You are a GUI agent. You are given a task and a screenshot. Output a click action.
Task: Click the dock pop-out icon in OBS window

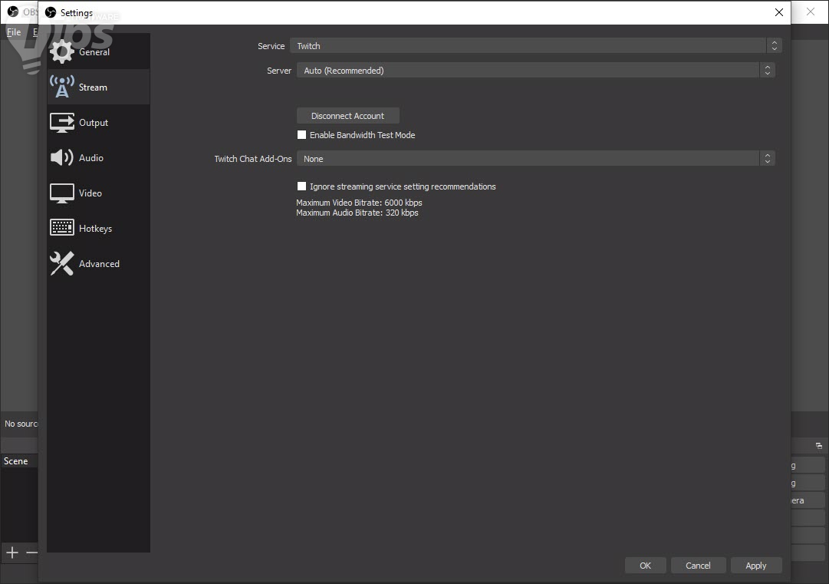(819, 446)
